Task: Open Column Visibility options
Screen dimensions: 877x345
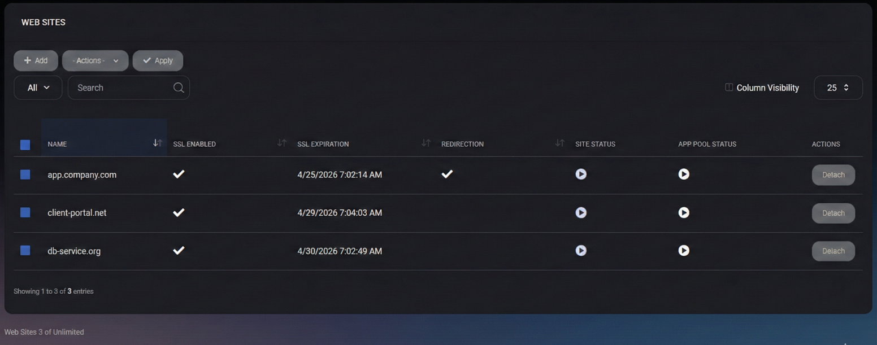Action: (762, 88)
